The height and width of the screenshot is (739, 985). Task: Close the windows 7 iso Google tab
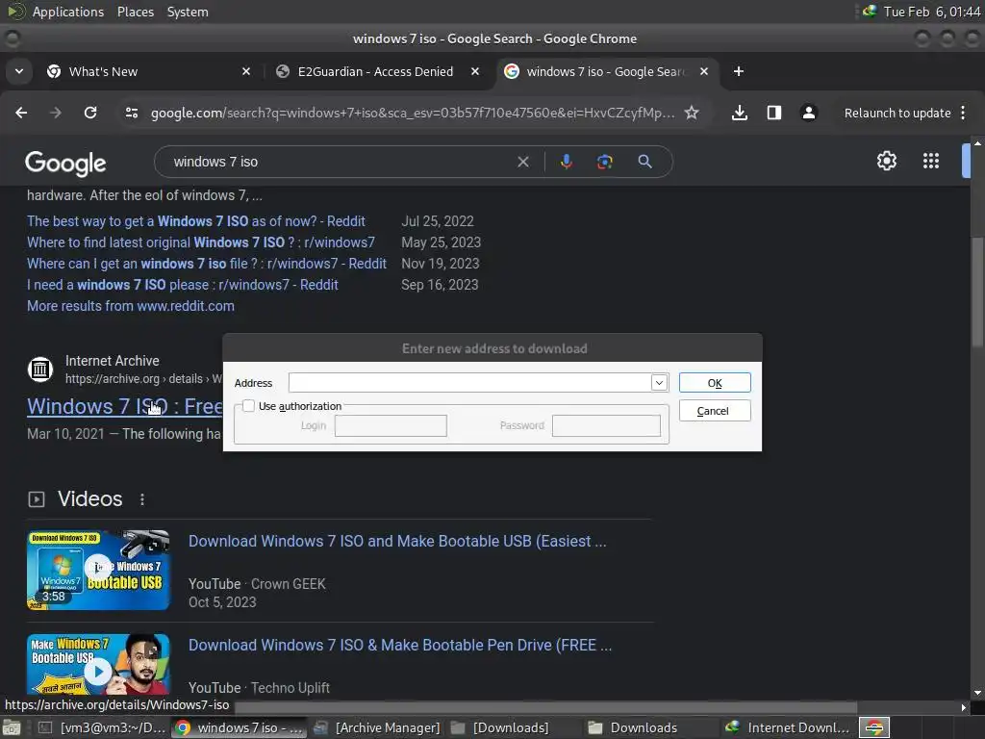click(704, 71)
